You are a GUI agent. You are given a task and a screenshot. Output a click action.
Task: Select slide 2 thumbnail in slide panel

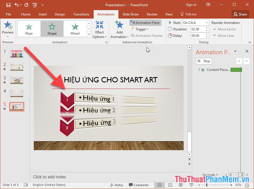pyautogui.click(x=16, y=67)
